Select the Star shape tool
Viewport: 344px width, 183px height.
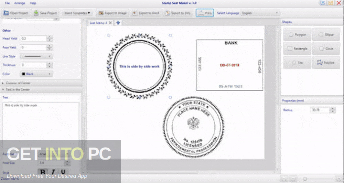[x=297, y=63]
